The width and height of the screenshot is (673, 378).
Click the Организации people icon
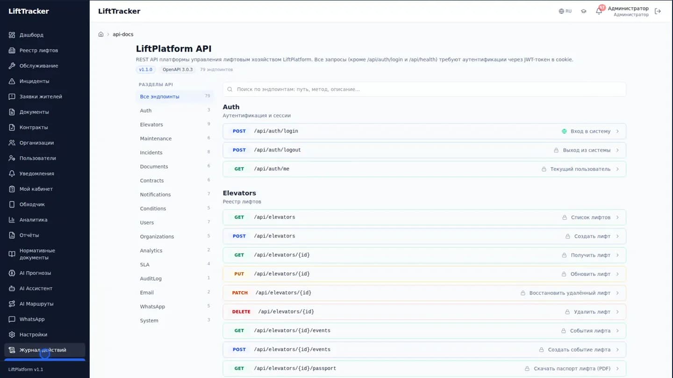point(12,143)
